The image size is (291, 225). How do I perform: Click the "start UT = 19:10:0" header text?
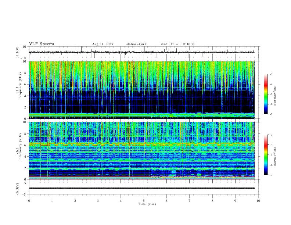pyautogui.click(x=177, y=44)
